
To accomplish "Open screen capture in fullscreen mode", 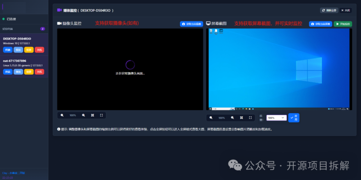I will click(x=250, y=118).
